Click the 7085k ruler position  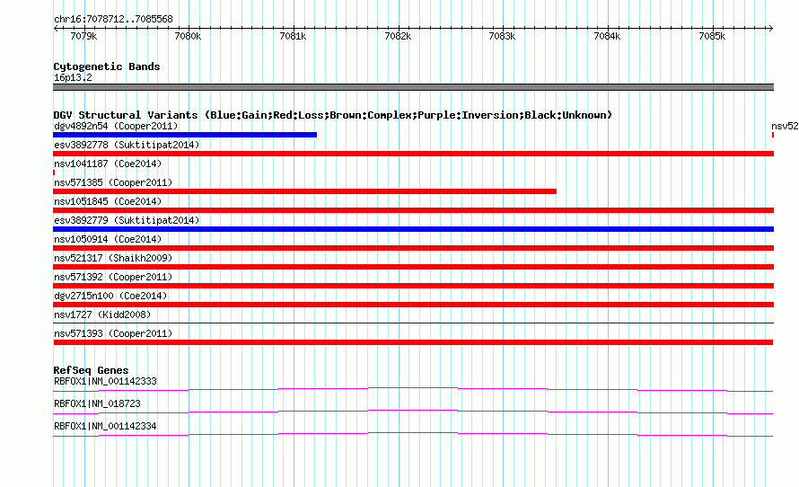713,36
